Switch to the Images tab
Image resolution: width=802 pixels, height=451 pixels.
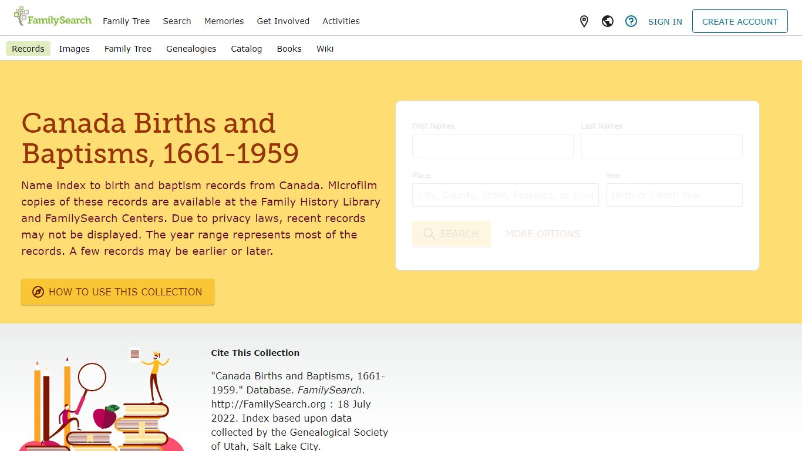pos(75,49)
